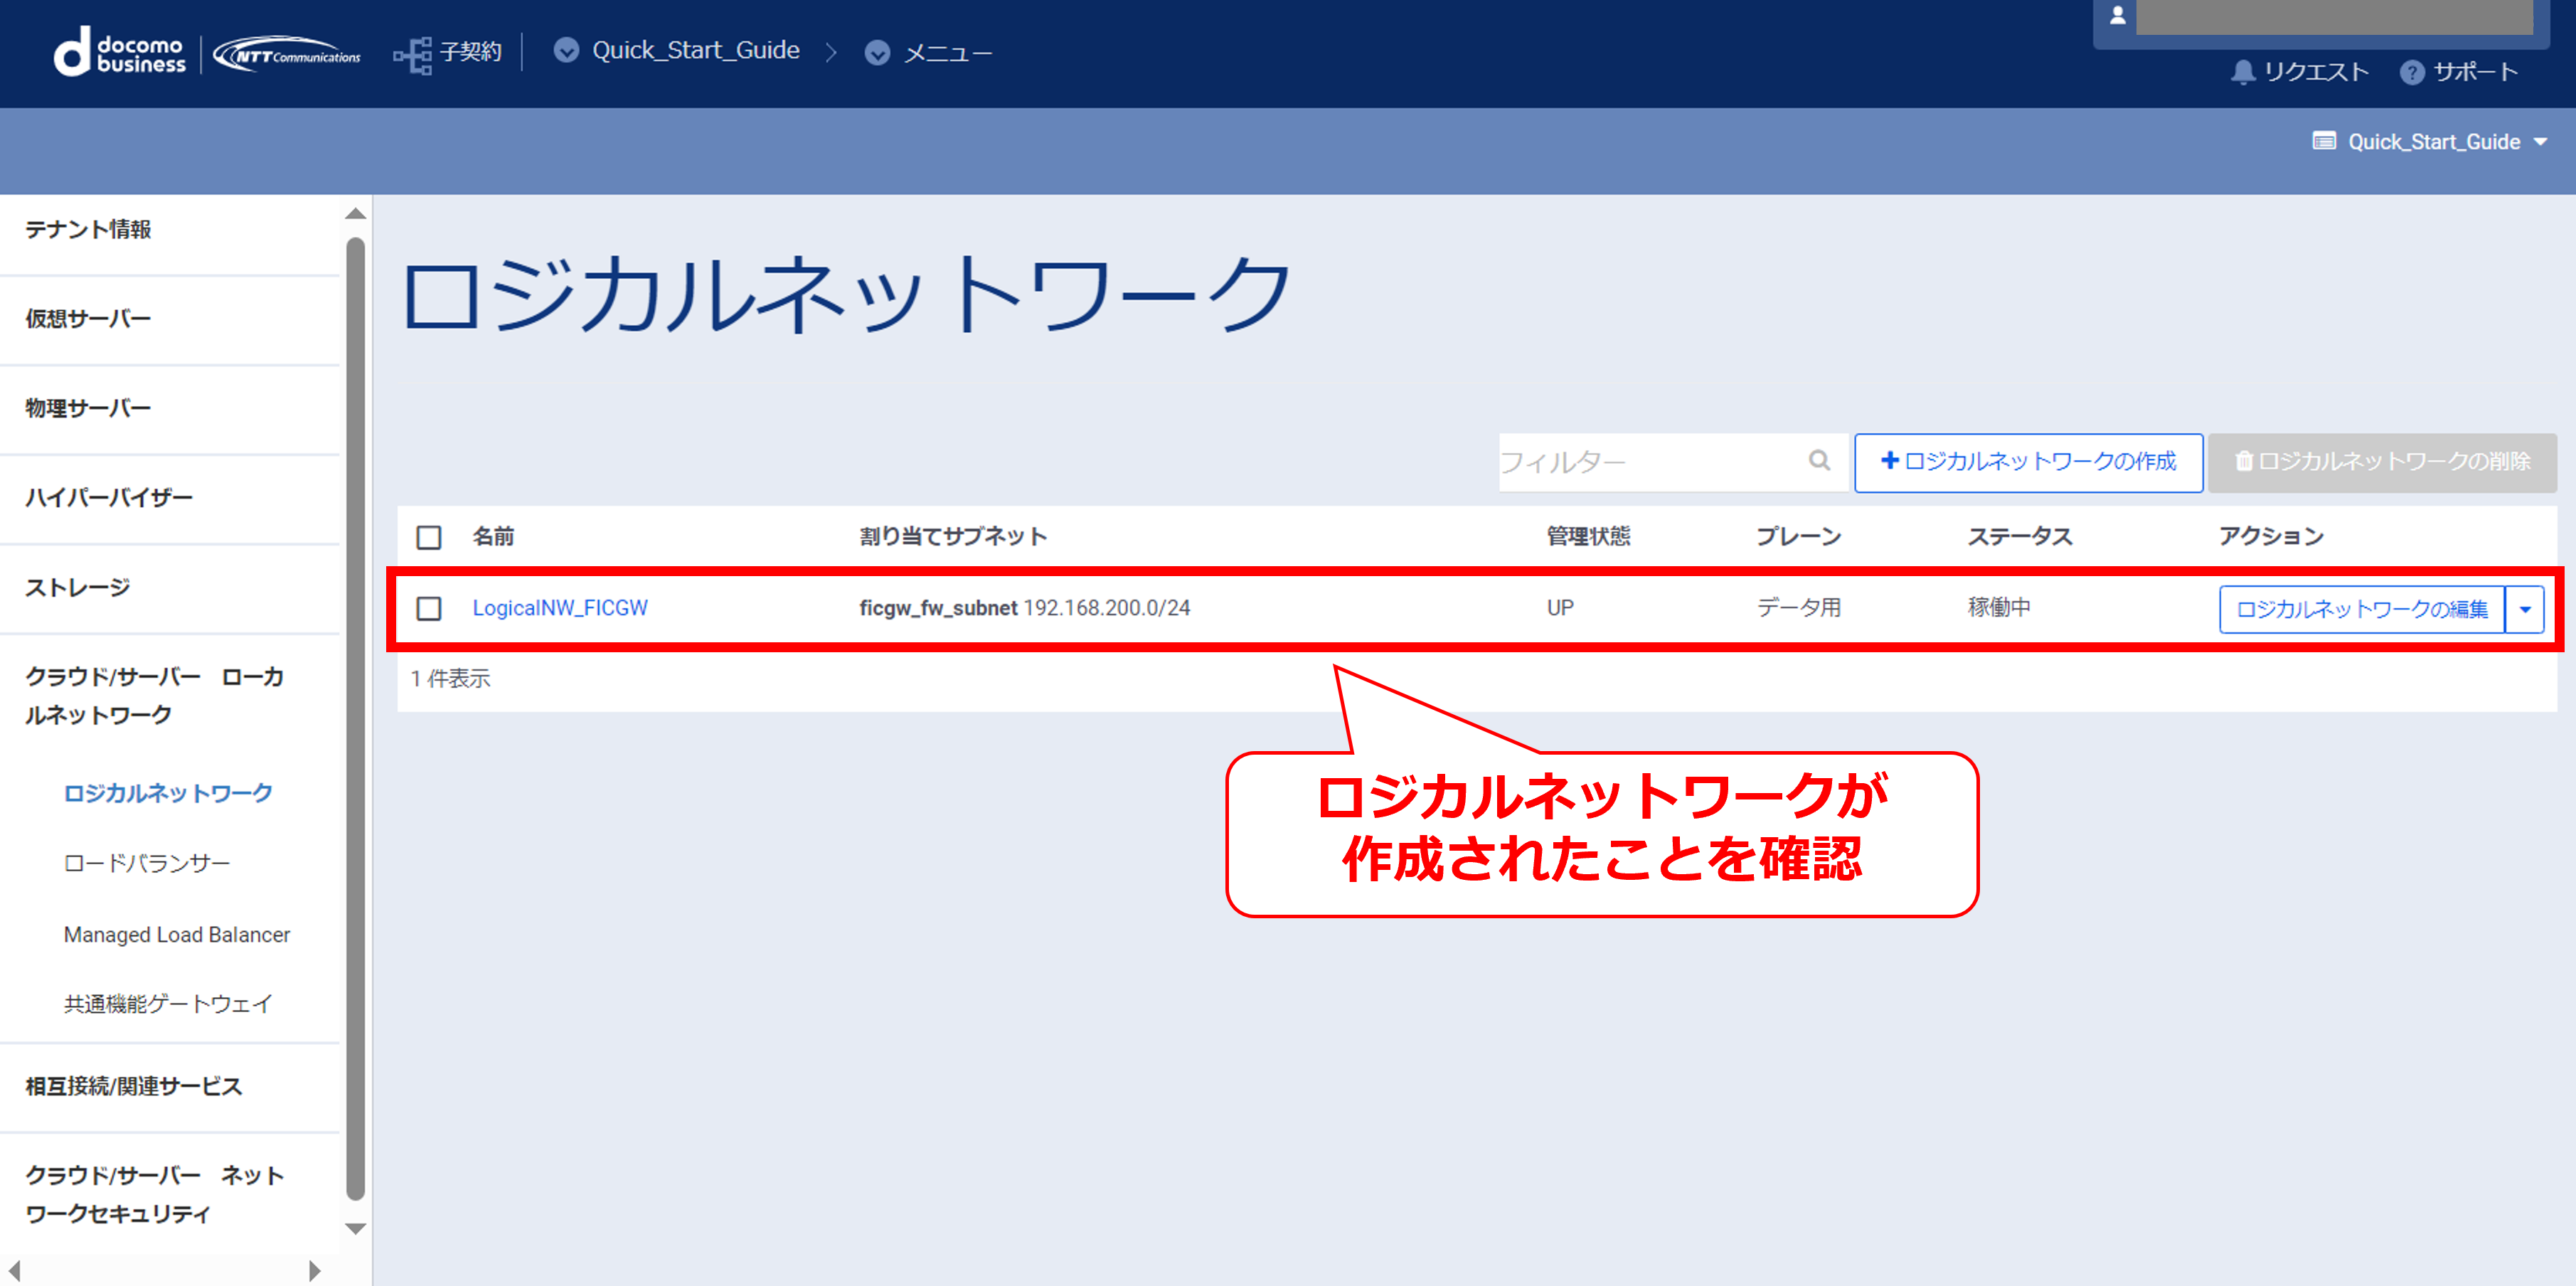The height and width of the screenshot is (1286, 2576).
Task: Click the データ用 plane cell
Action: (1798, 608)
